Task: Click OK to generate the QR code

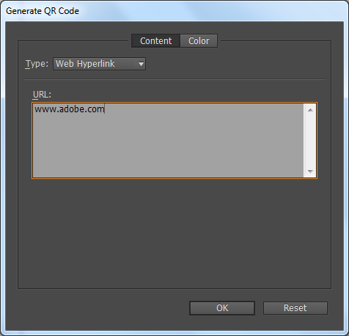Action: pyautogui.click(x=222, y=308)
